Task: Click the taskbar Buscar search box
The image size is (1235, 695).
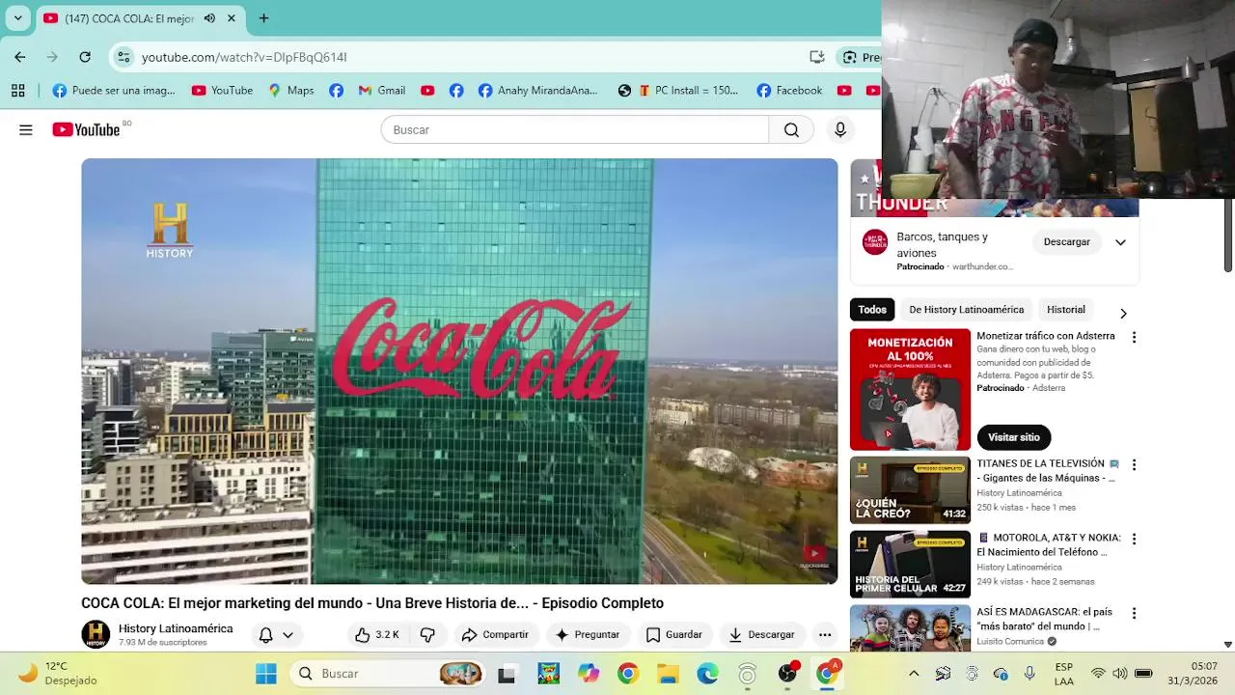Action: [388, 673]
